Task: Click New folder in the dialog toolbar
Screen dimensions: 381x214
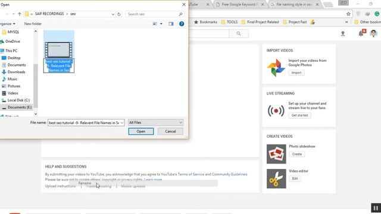Action: 33,24
